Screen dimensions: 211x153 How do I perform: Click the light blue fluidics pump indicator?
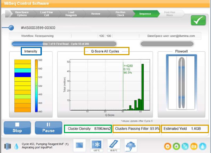point(202,146)
